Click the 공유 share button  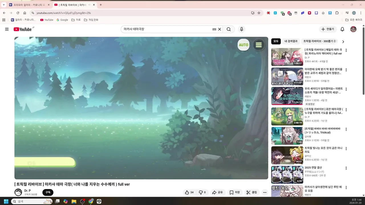click(217, 192)
